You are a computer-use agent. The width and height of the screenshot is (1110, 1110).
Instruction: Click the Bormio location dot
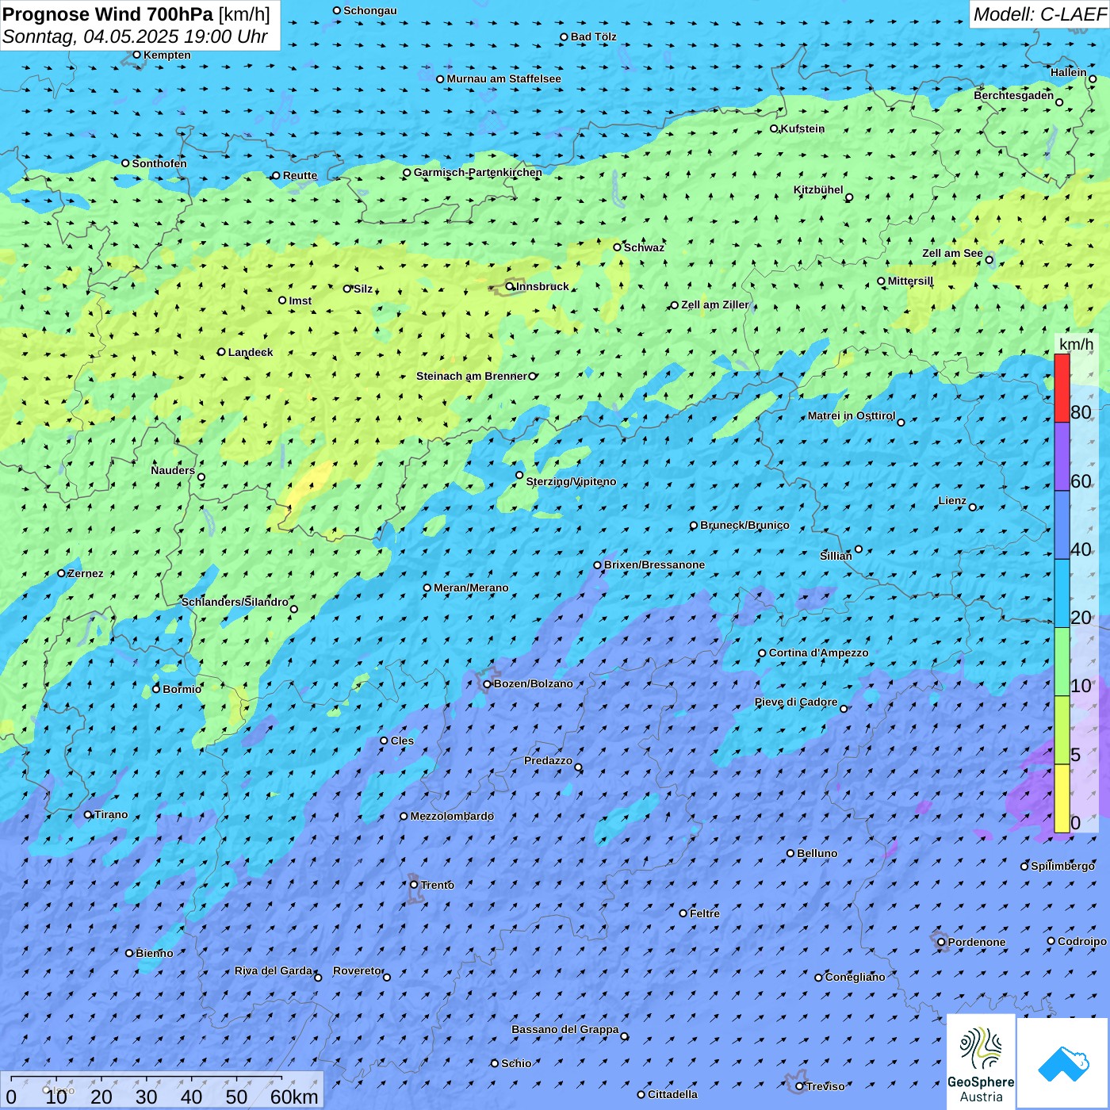(x=156, y=689)
